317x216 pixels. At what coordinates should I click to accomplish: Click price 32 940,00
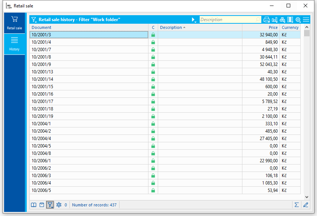(269, 35)
